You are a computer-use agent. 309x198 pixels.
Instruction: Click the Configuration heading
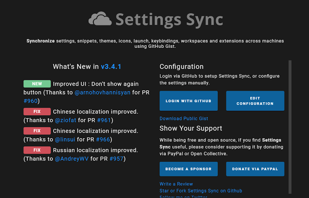(182, 67)
